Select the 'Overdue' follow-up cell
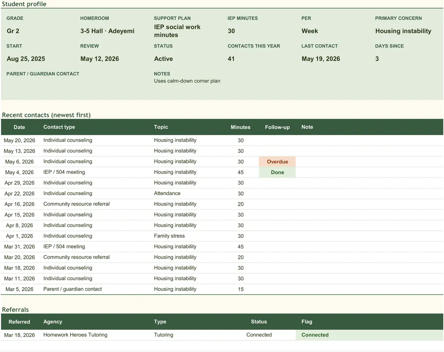 coord(277,162)
